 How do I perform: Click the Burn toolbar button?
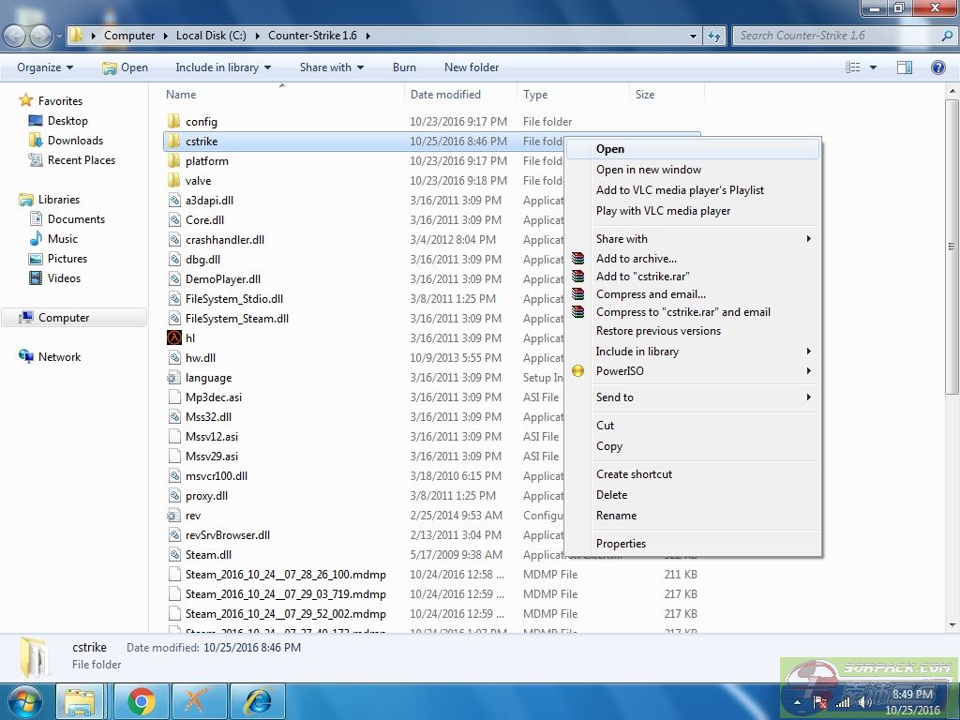point(404,67)
